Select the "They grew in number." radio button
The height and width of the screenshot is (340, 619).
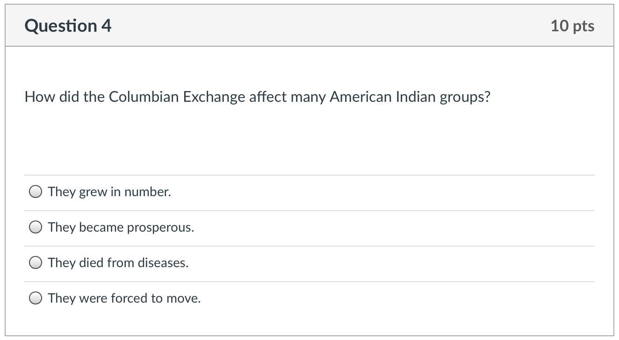pos(36,191)
